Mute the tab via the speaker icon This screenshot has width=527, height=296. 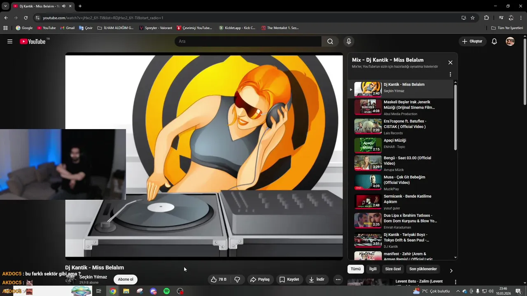tap(64, 6)
